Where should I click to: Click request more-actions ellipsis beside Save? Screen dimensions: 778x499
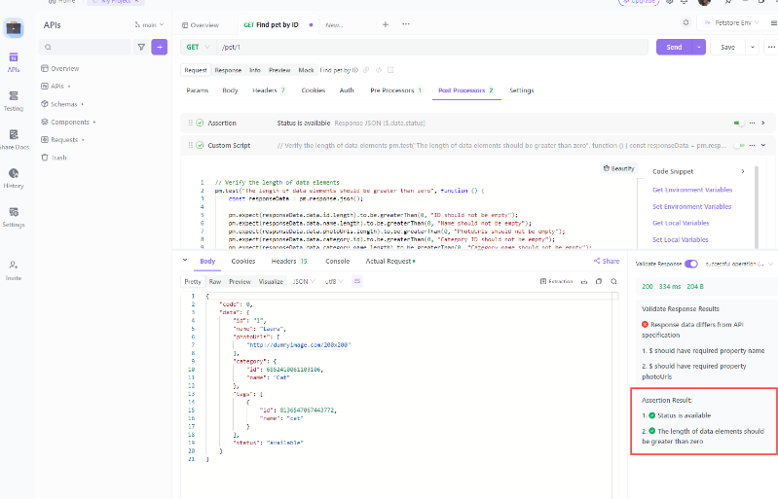click(771, 47)
